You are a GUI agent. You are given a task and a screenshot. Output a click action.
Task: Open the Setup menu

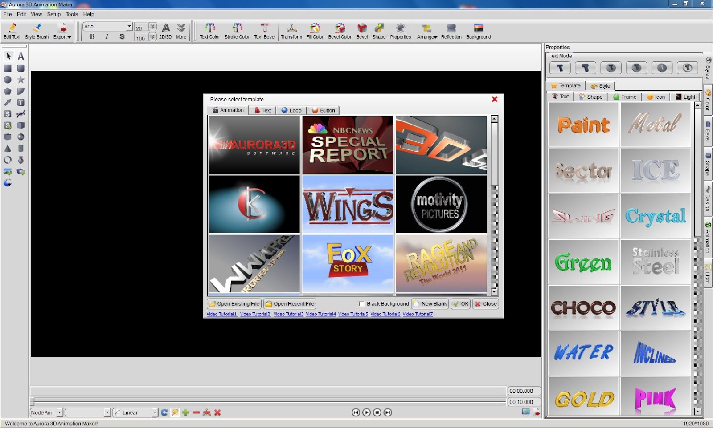pyautogui.click(x=54, y=14)
